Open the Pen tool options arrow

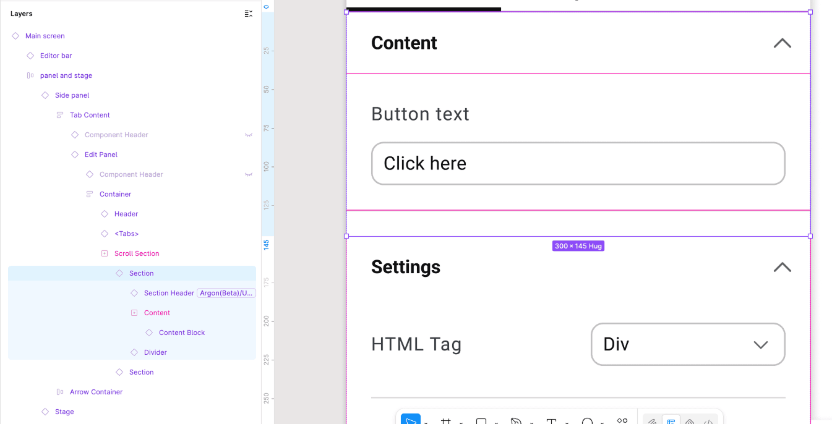531,423
